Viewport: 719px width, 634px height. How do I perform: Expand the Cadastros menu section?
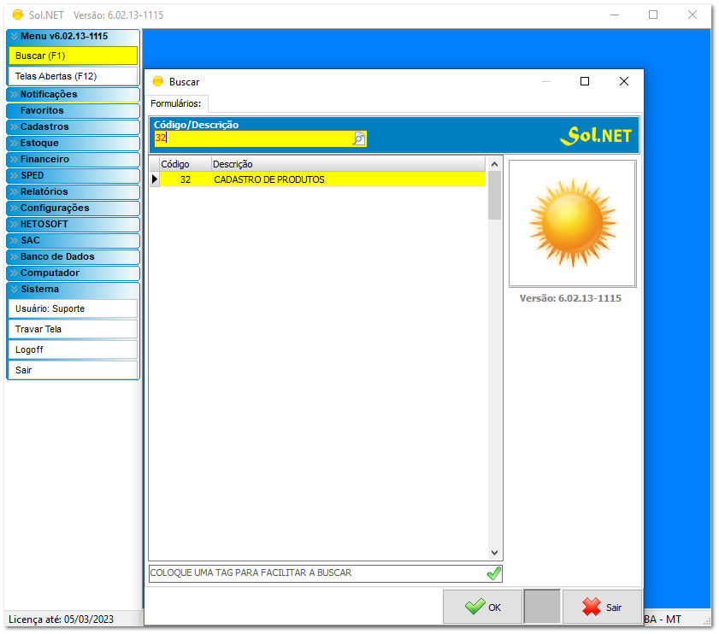73,126
